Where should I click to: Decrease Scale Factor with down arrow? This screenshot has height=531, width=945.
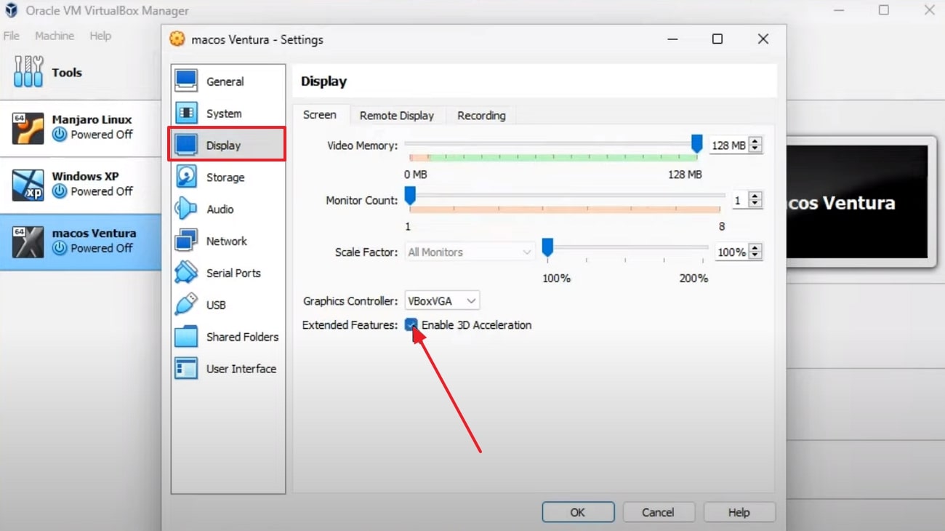[755, 255]
